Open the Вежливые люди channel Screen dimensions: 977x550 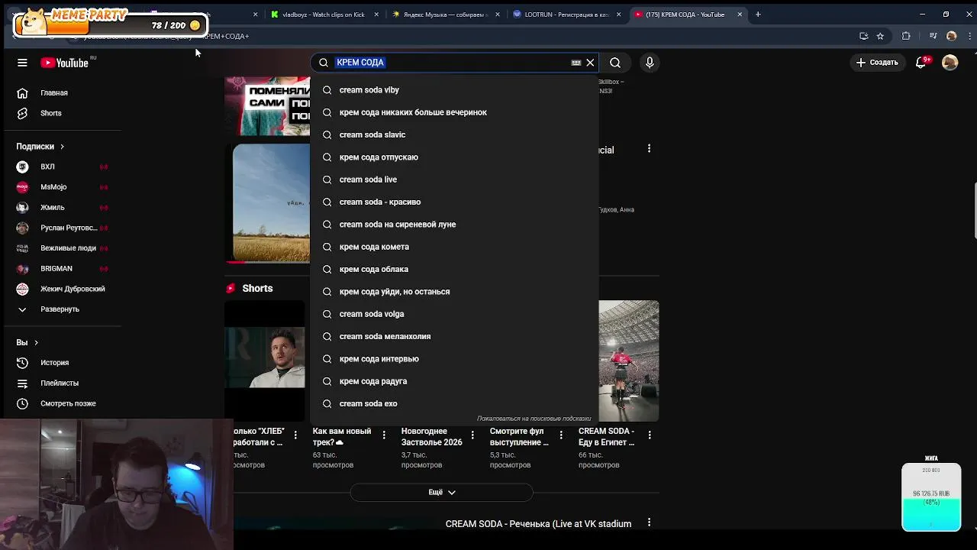click(x=61, y=248)
